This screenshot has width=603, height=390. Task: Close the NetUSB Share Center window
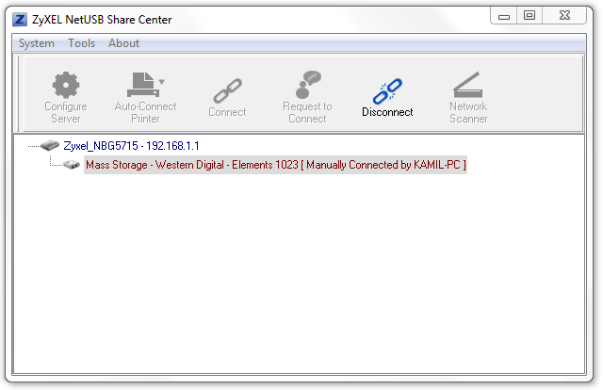coord(564,15)
